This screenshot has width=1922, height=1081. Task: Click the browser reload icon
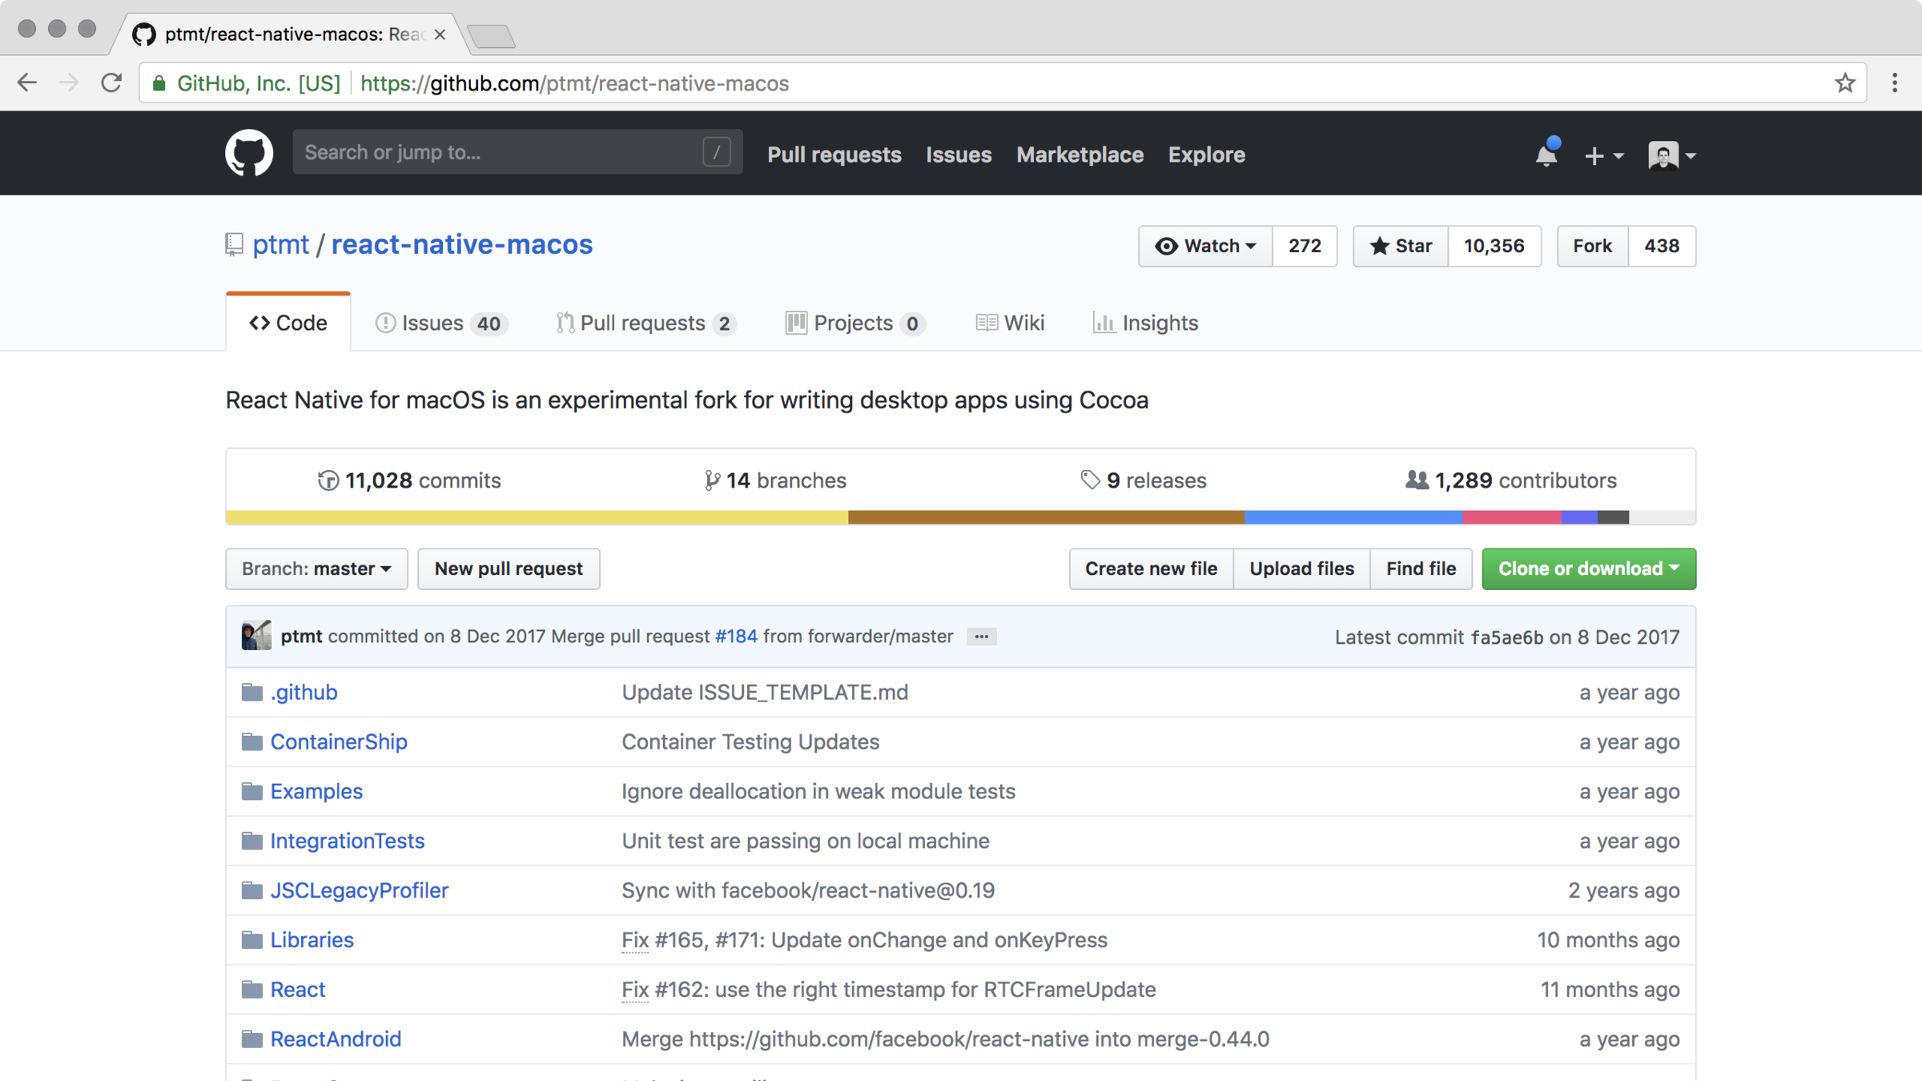[x=111, y=82]
